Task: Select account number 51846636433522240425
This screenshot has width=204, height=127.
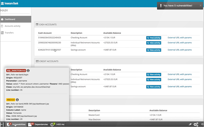Action: click(x=50, y=38)
